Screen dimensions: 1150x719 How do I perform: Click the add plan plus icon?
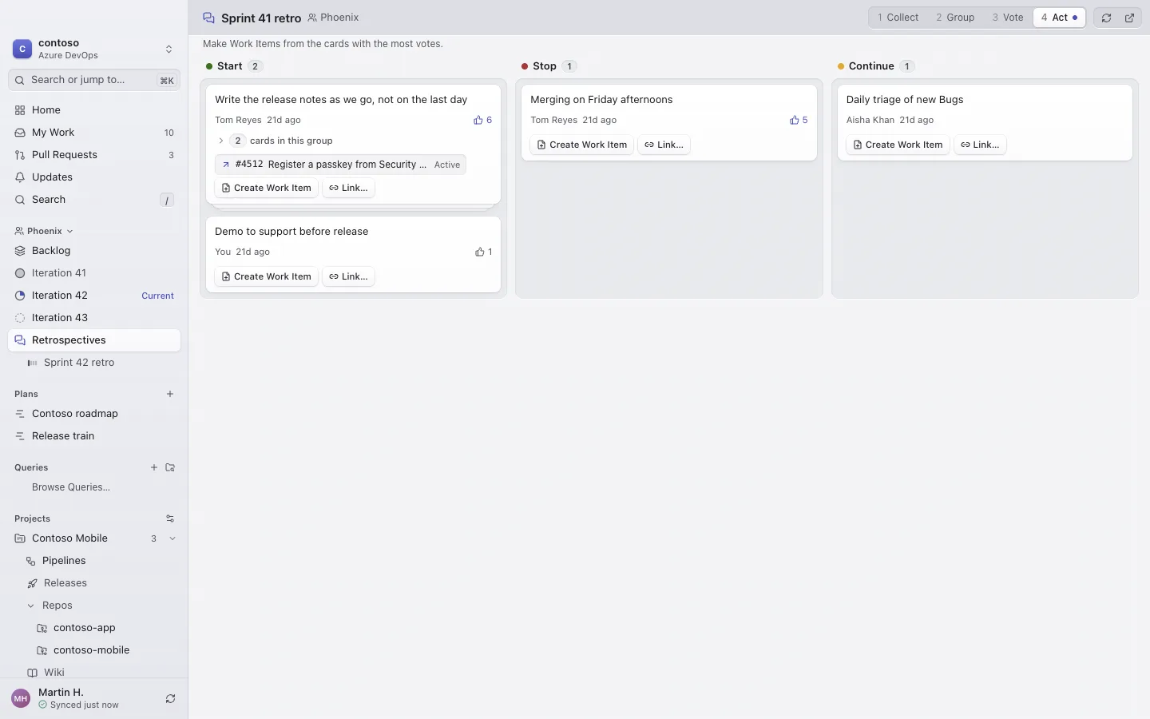pos(170,394)
